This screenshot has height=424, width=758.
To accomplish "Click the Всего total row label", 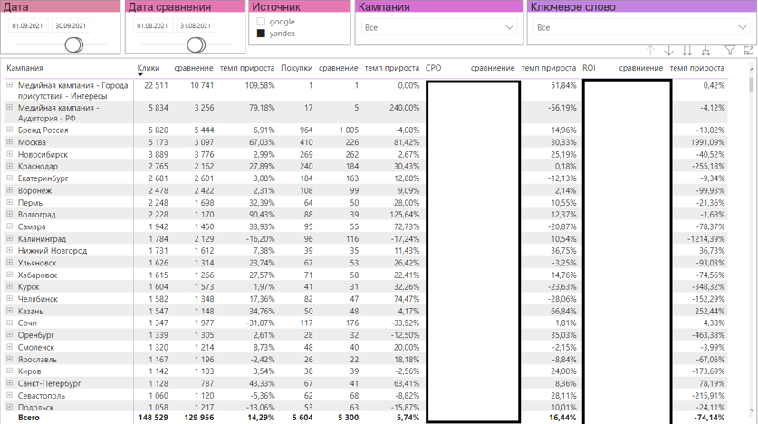I will tap(28, 418).
